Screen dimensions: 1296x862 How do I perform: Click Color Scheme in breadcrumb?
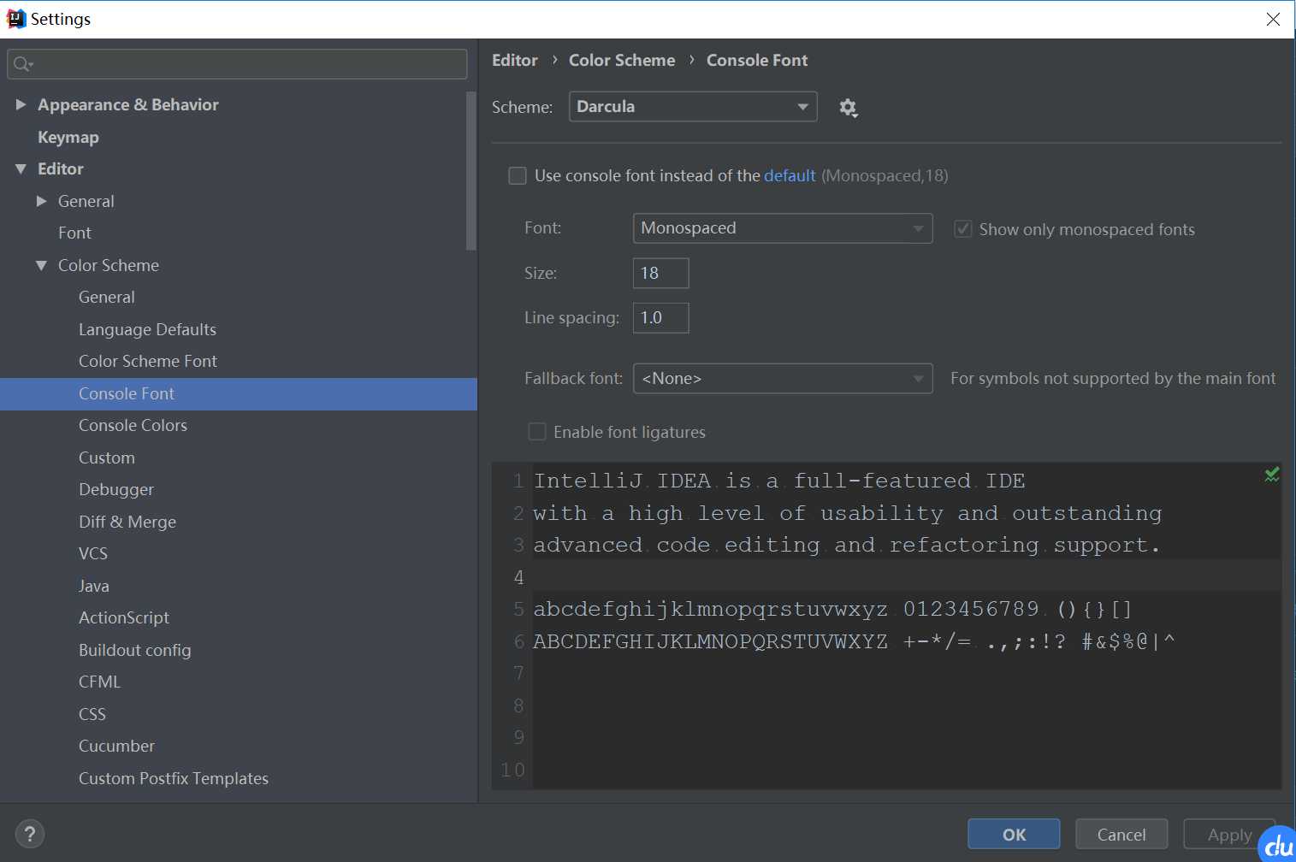[x=622, y=60]
